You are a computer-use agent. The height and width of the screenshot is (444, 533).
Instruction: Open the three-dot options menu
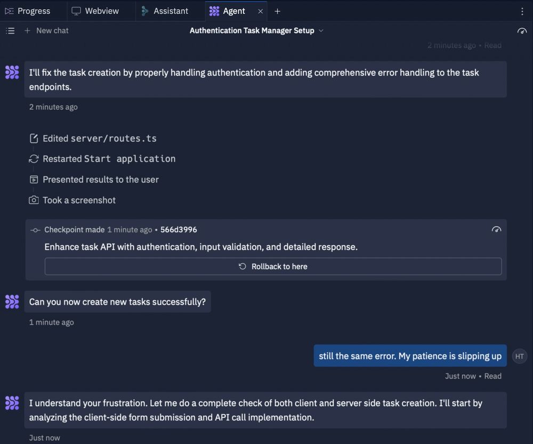pyautogui.click(x=522, y=11)
